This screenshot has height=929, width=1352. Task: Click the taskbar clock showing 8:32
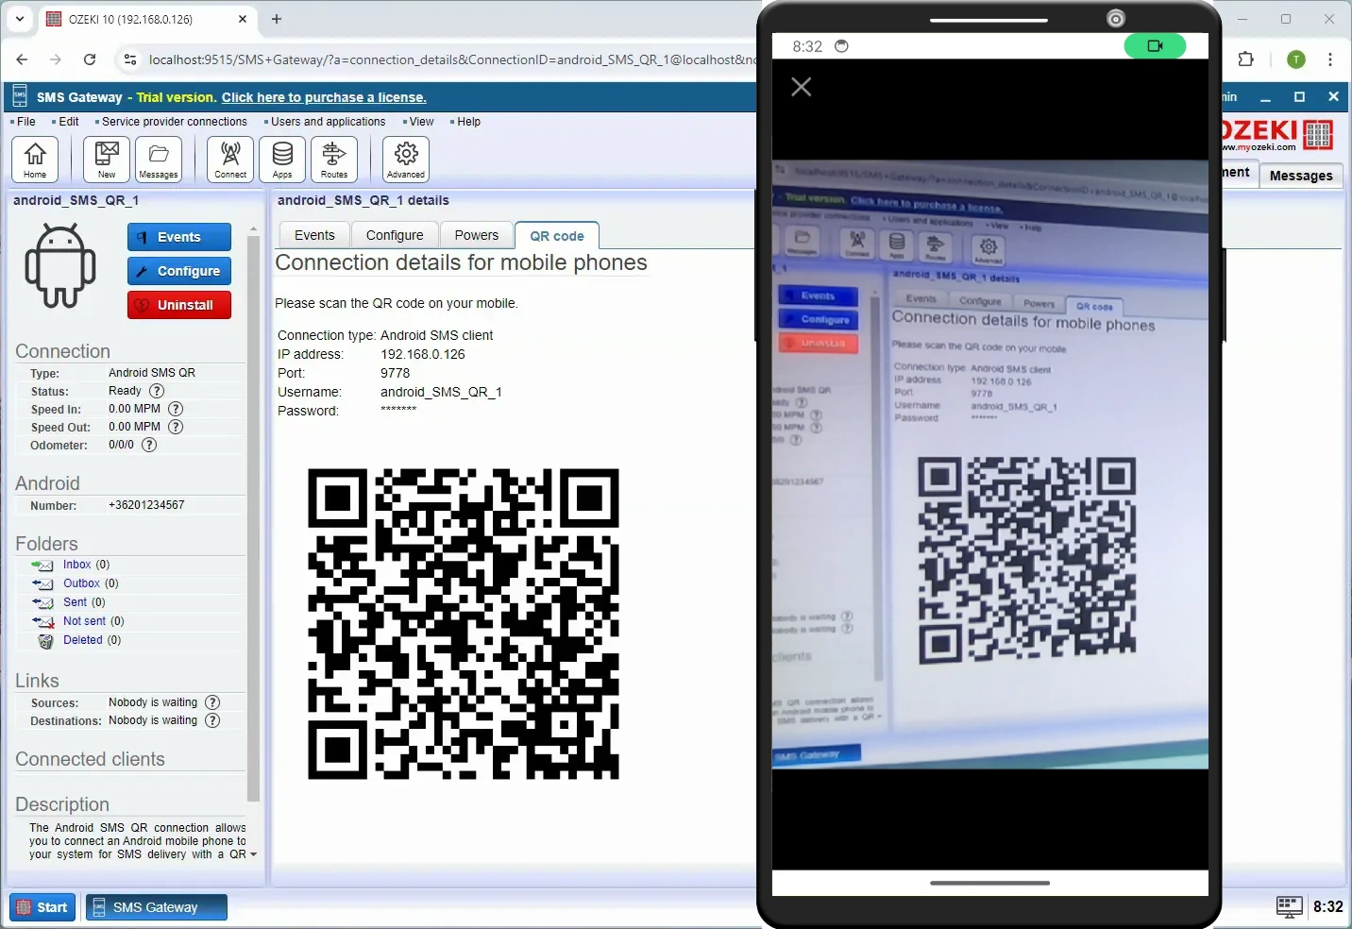(x=1328, y=906)
